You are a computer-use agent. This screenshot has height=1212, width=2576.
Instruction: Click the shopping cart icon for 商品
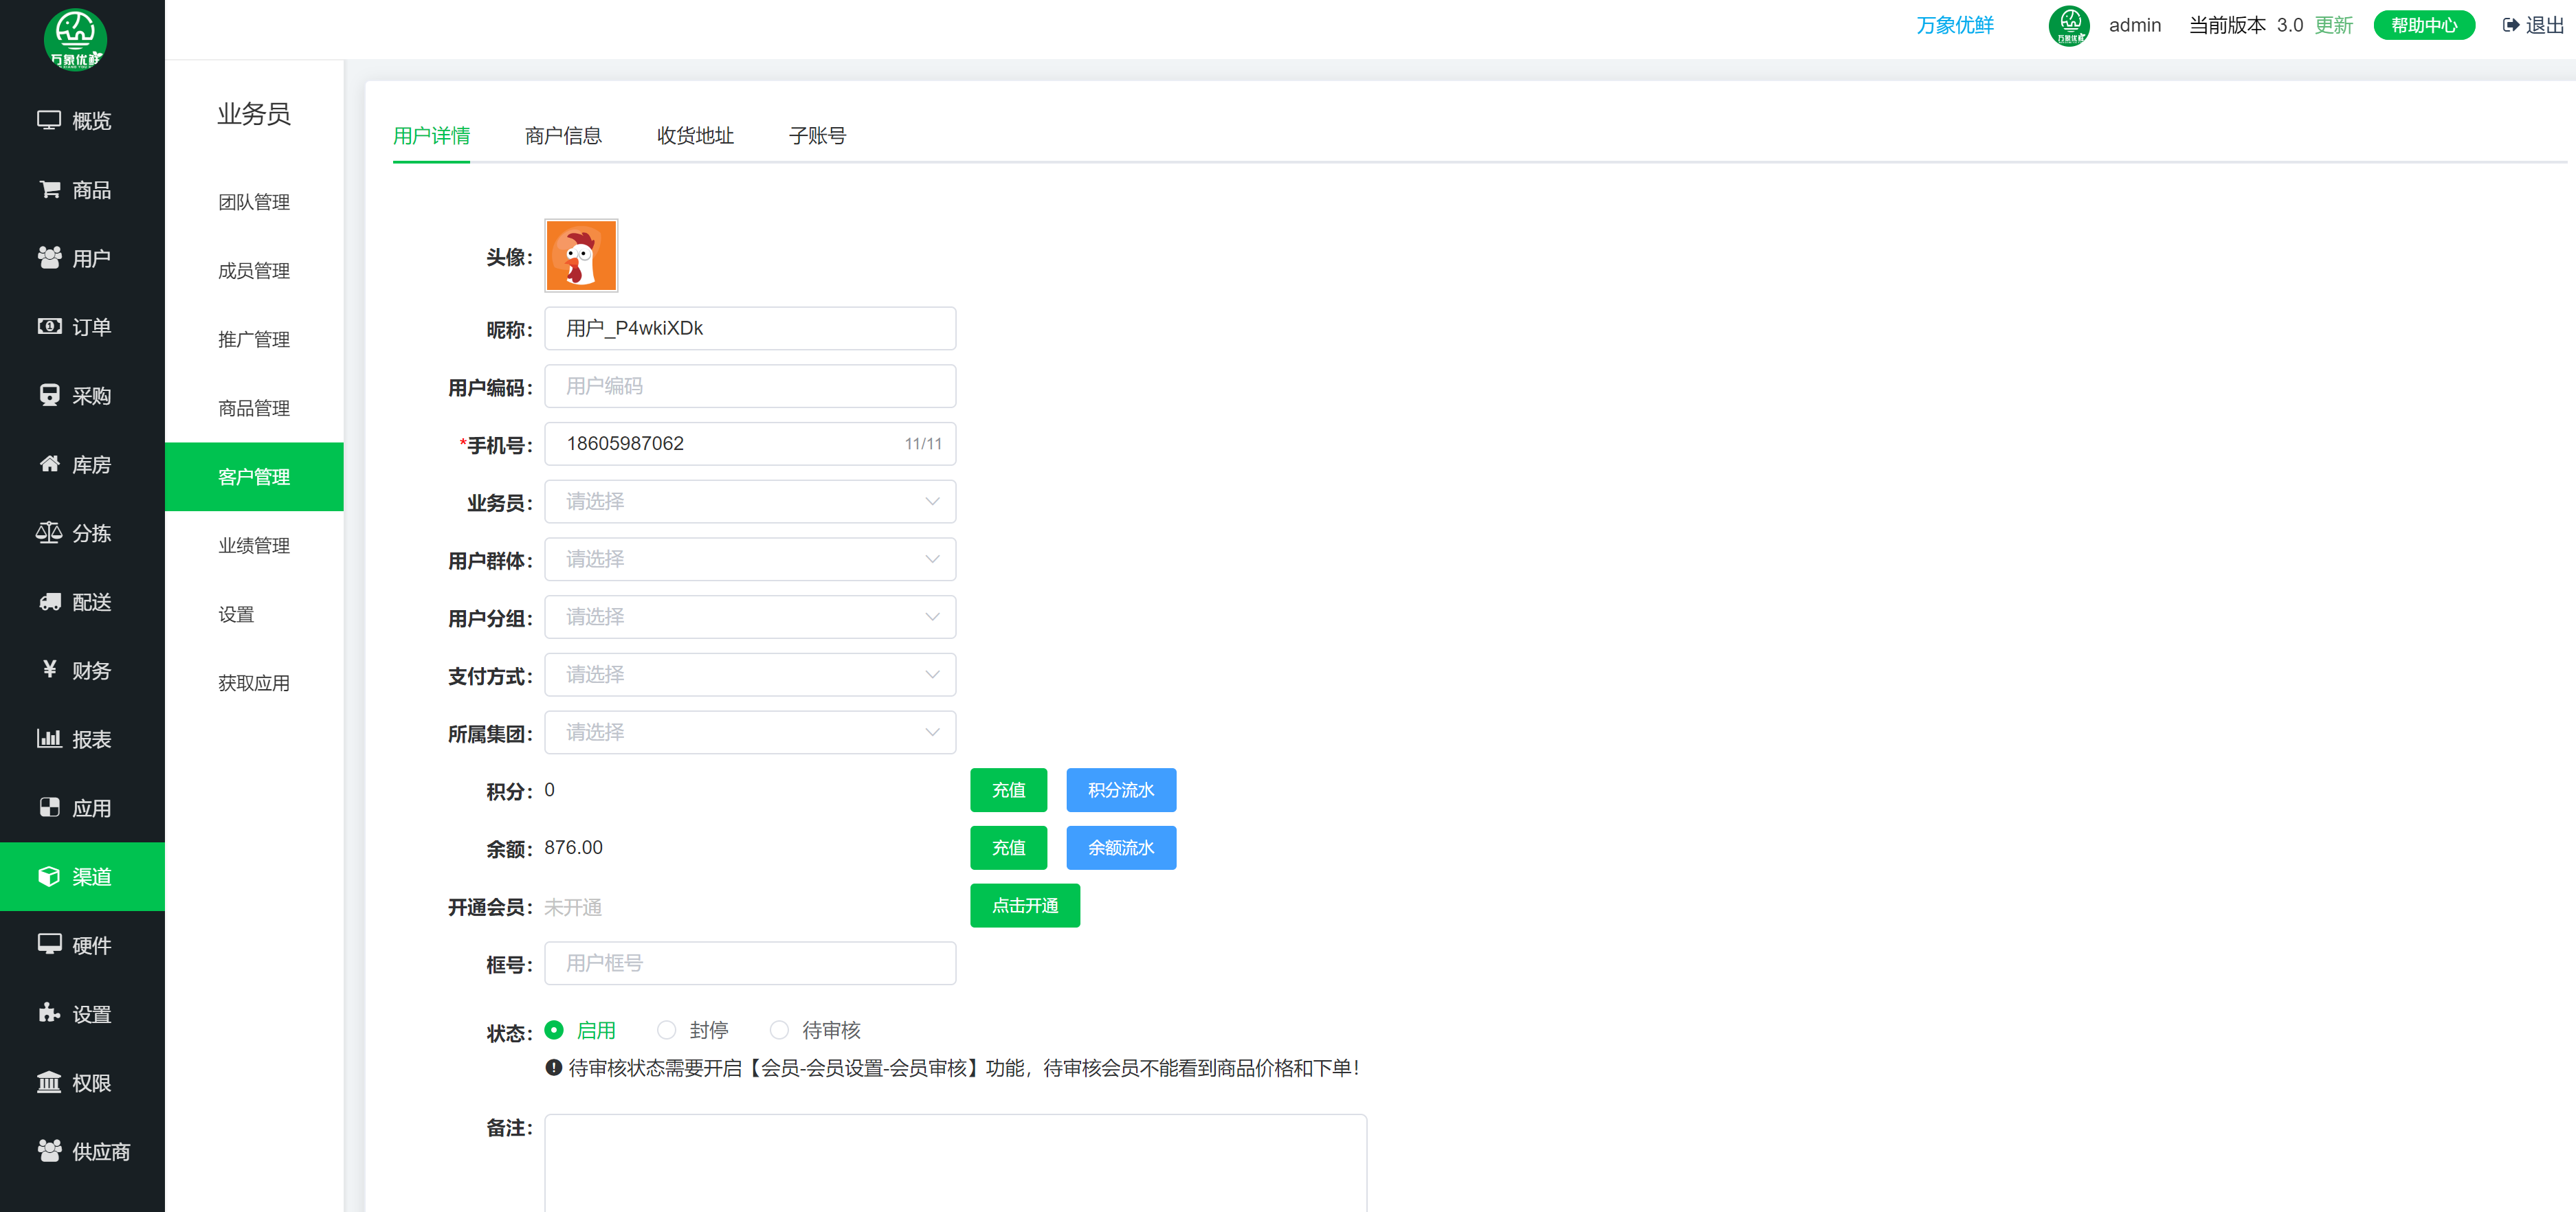[x=49, y=189]
